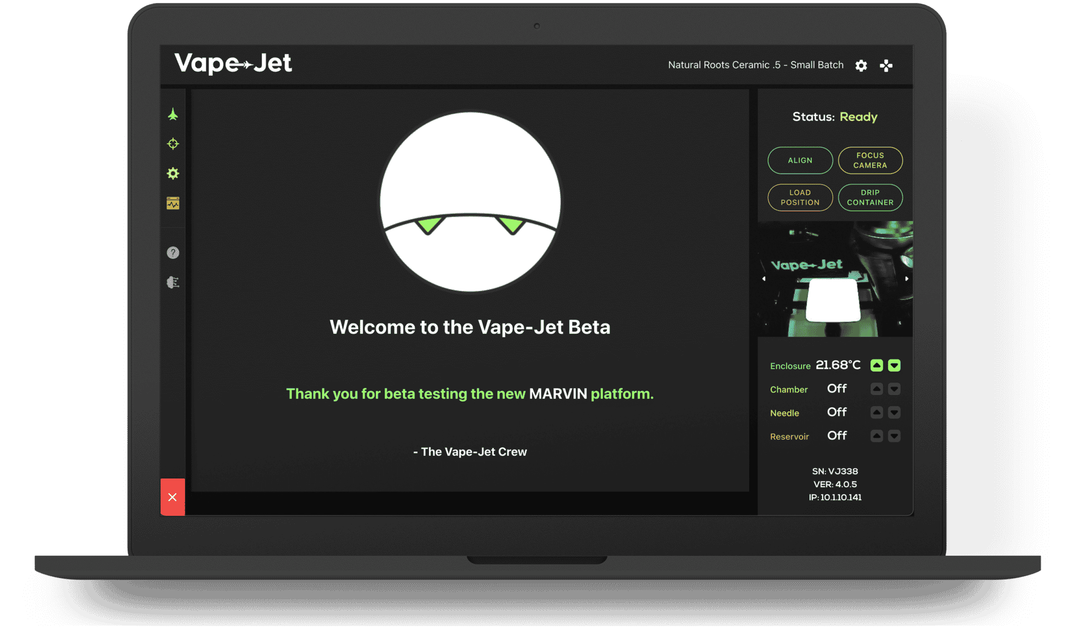Open the header gear settings icon
1071x638 pixels.
(861, 65)
